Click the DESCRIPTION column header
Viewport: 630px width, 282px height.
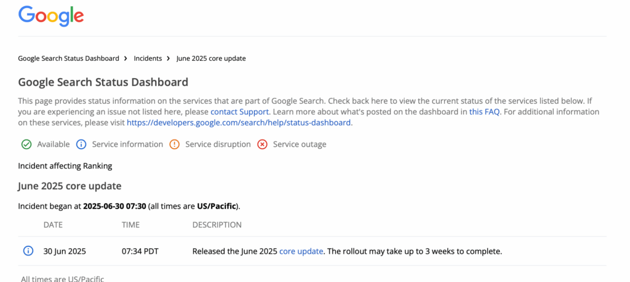coord(217,225)
